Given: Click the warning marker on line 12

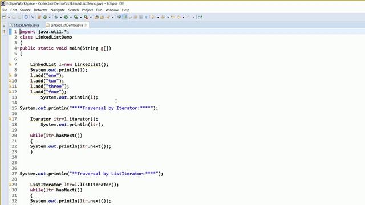Looking at the screenshot, I should coord(10,92).
